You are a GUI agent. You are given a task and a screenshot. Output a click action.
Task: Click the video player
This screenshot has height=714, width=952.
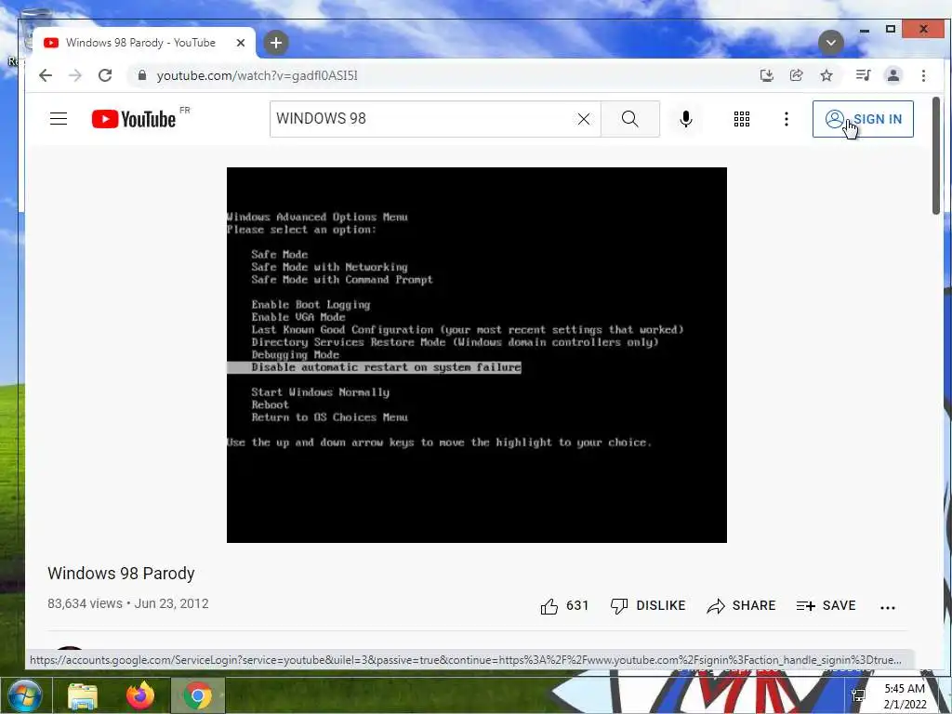click(477, 355)
